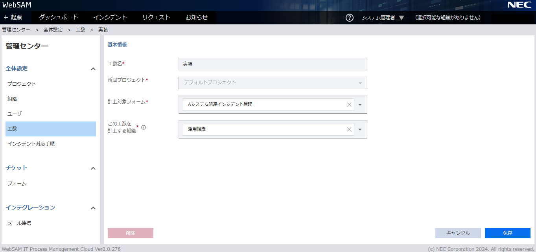This screenshot has width=536, height=252.
Task: Select メール連携 in the sidebar
Action: pos(19,223)
